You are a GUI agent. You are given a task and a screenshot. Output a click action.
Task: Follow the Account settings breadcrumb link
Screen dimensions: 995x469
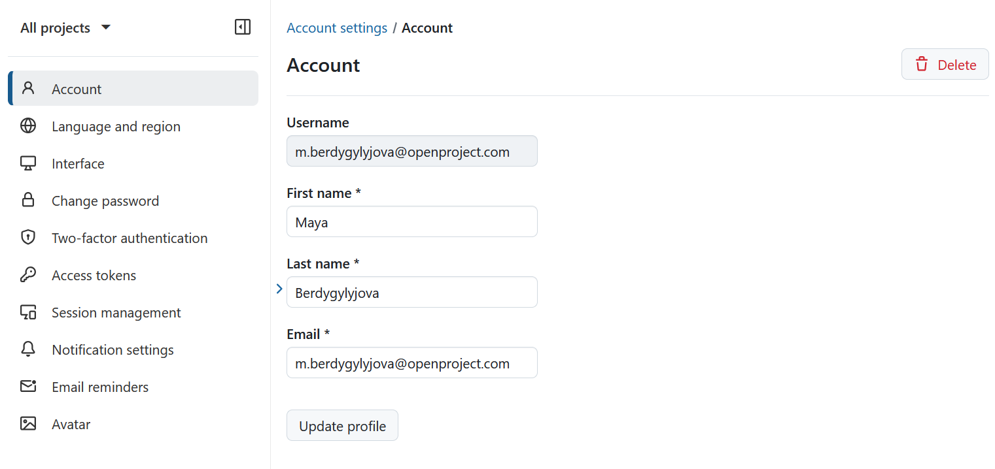pyautogui.click(x=337, y=27)
